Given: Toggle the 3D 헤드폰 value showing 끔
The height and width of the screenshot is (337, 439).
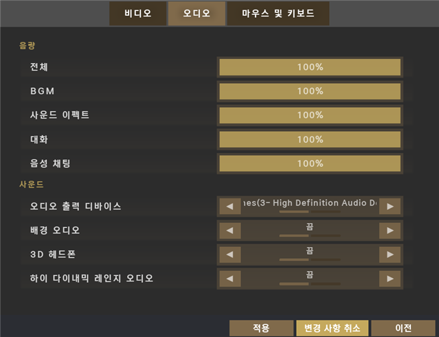Looking at the screenshot, I should tap(310, 254).
